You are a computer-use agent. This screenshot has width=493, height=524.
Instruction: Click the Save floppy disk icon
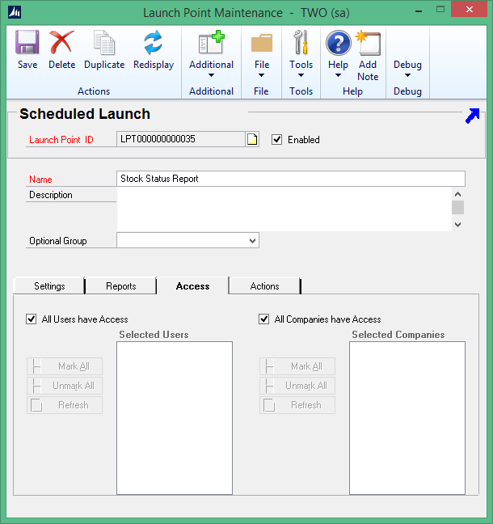pyautogui.click(x=27, y=42)
